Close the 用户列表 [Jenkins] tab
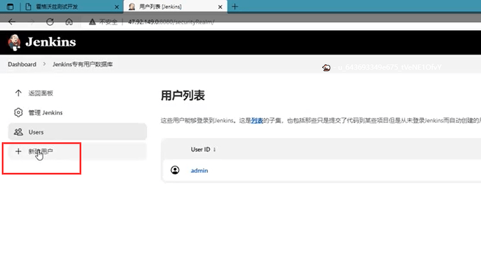 220,7
